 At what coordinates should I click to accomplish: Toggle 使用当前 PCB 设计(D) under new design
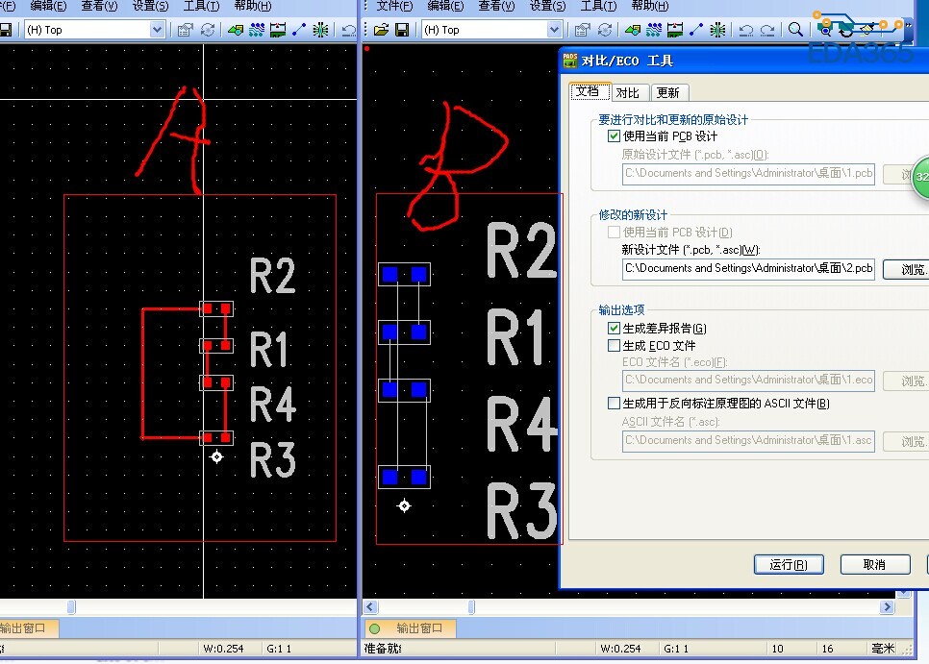click(x=614, y=232)
